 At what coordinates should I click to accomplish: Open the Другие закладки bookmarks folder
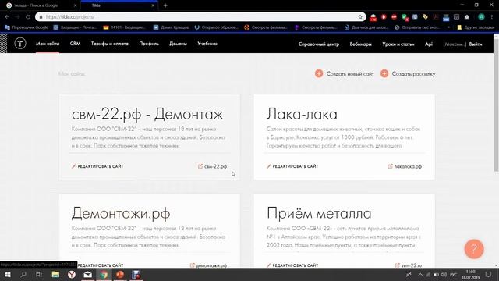coord(476,27)
